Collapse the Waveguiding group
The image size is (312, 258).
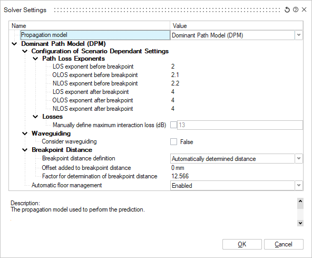coord(25,133)
